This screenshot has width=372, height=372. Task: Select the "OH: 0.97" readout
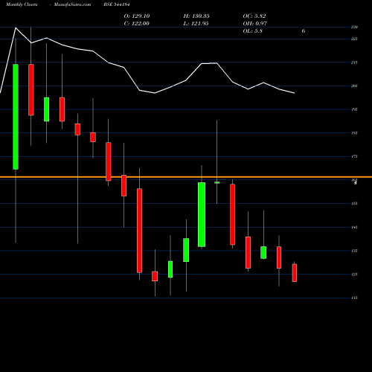click(255, 23)
